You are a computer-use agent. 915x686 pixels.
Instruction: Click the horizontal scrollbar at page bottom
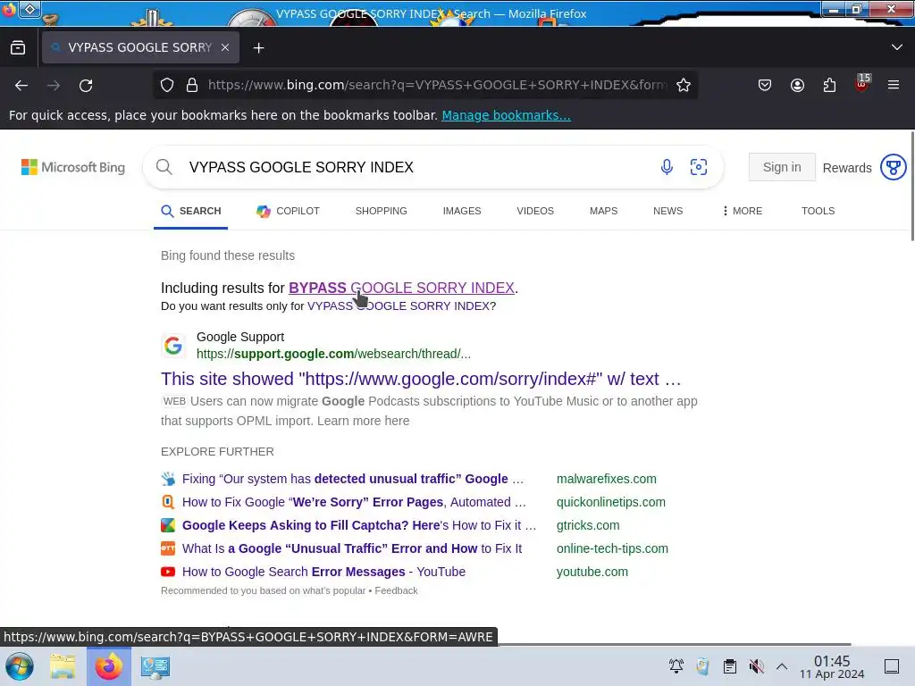pyautogui.click(x=674, y=644)
